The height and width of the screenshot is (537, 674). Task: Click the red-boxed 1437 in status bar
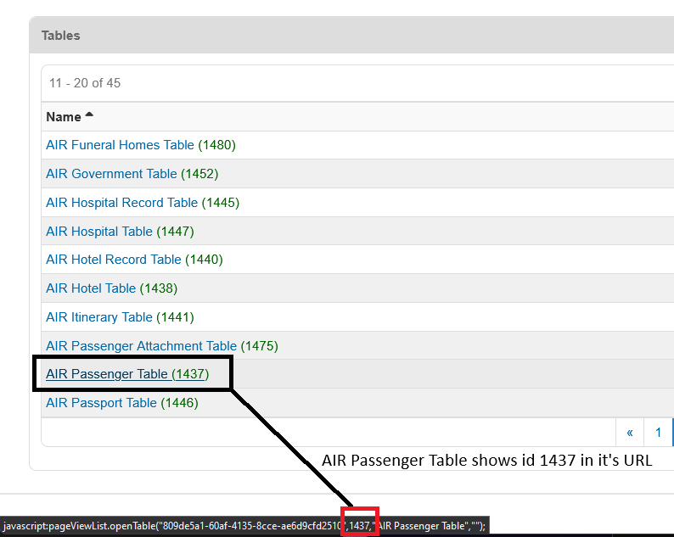[360, 526]
